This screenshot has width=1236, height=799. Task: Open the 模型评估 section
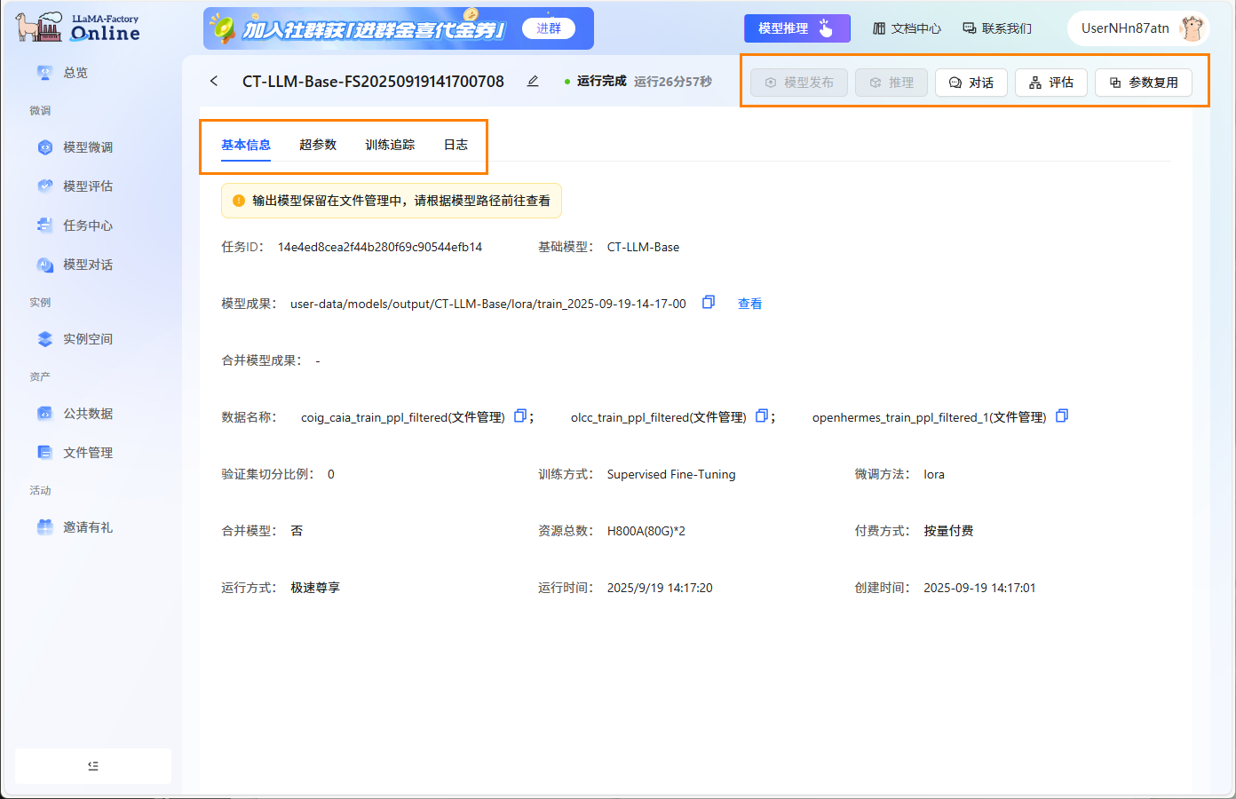point(85,186)
